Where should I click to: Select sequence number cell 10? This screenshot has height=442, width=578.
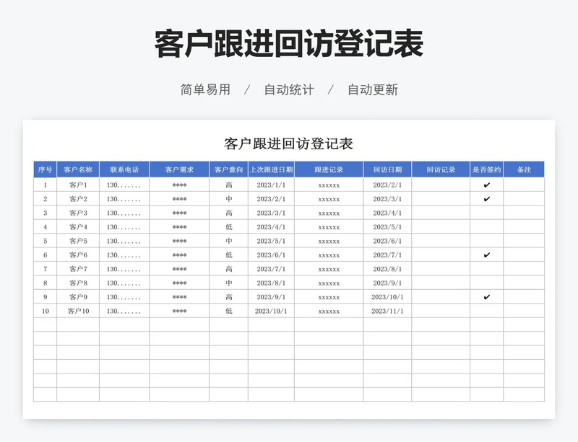pyautogui.click(x=45, y=311)
